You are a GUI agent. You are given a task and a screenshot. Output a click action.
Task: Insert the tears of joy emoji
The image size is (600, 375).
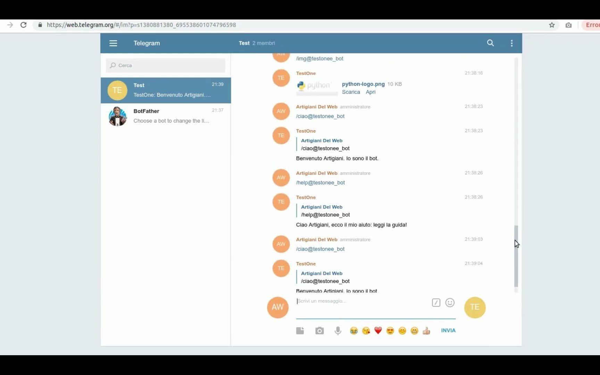pos(354,331)
